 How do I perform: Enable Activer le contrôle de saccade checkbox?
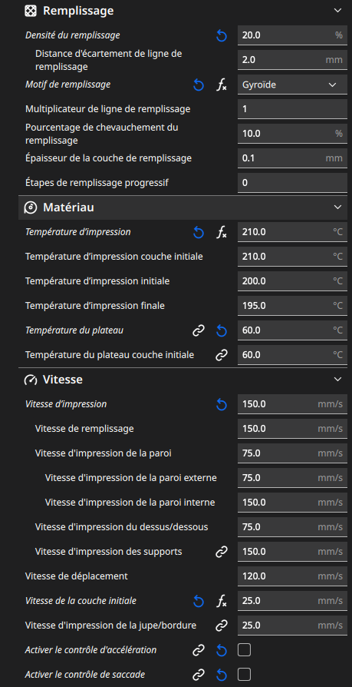pos(244,674)
